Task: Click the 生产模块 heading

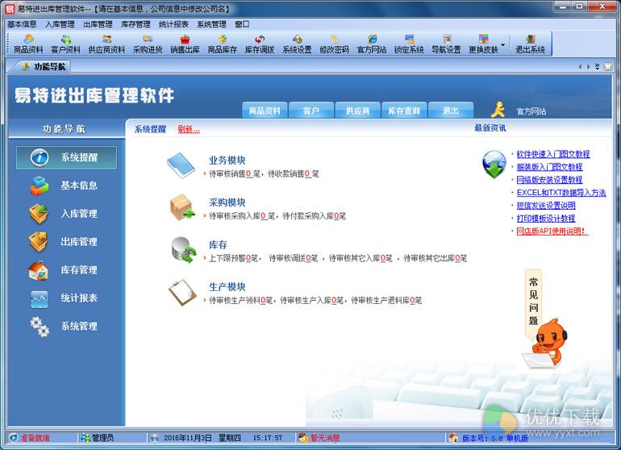Action: click(x=227, y=287)
